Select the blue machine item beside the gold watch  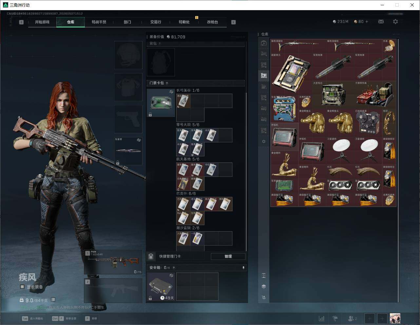(x=284, y=109)
